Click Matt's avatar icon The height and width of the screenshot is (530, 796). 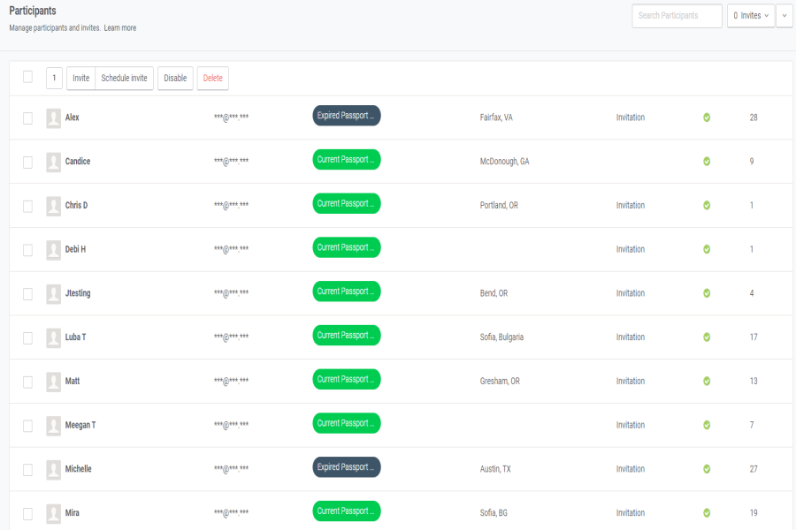coord(53,382)
